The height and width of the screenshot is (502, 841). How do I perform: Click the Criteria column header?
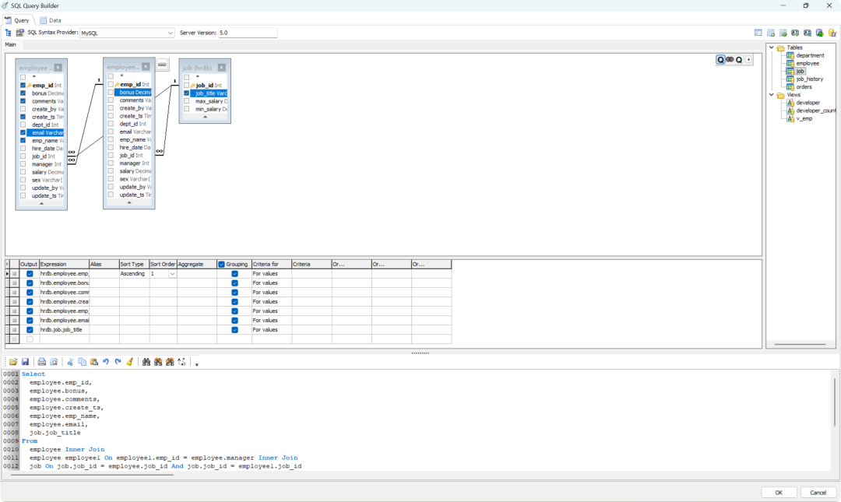point(311,265)
